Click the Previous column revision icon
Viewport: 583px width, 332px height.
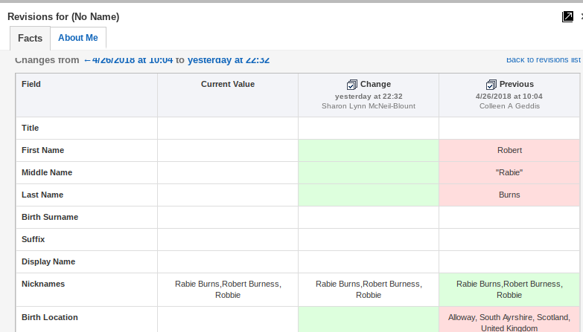click(491, 85)
